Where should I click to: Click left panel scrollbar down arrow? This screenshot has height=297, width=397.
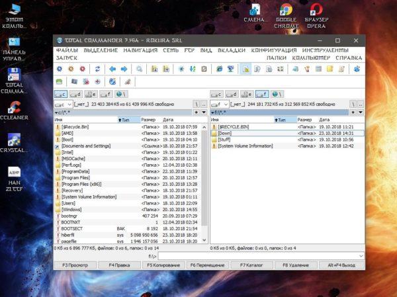(204, 240)
